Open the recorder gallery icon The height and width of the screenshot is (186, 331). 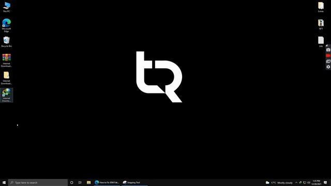pos(328,61)
